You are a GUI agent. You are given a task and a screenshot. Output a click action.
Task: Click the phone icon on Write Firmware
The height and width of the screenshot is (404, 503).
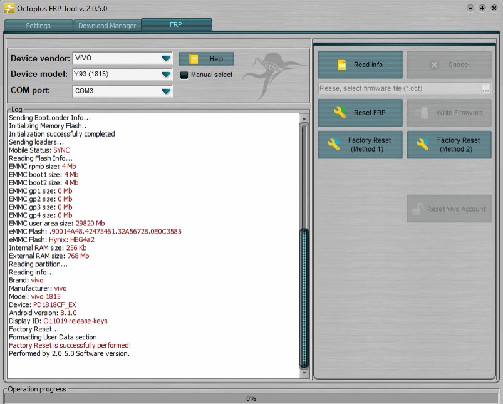coord(422,113)
